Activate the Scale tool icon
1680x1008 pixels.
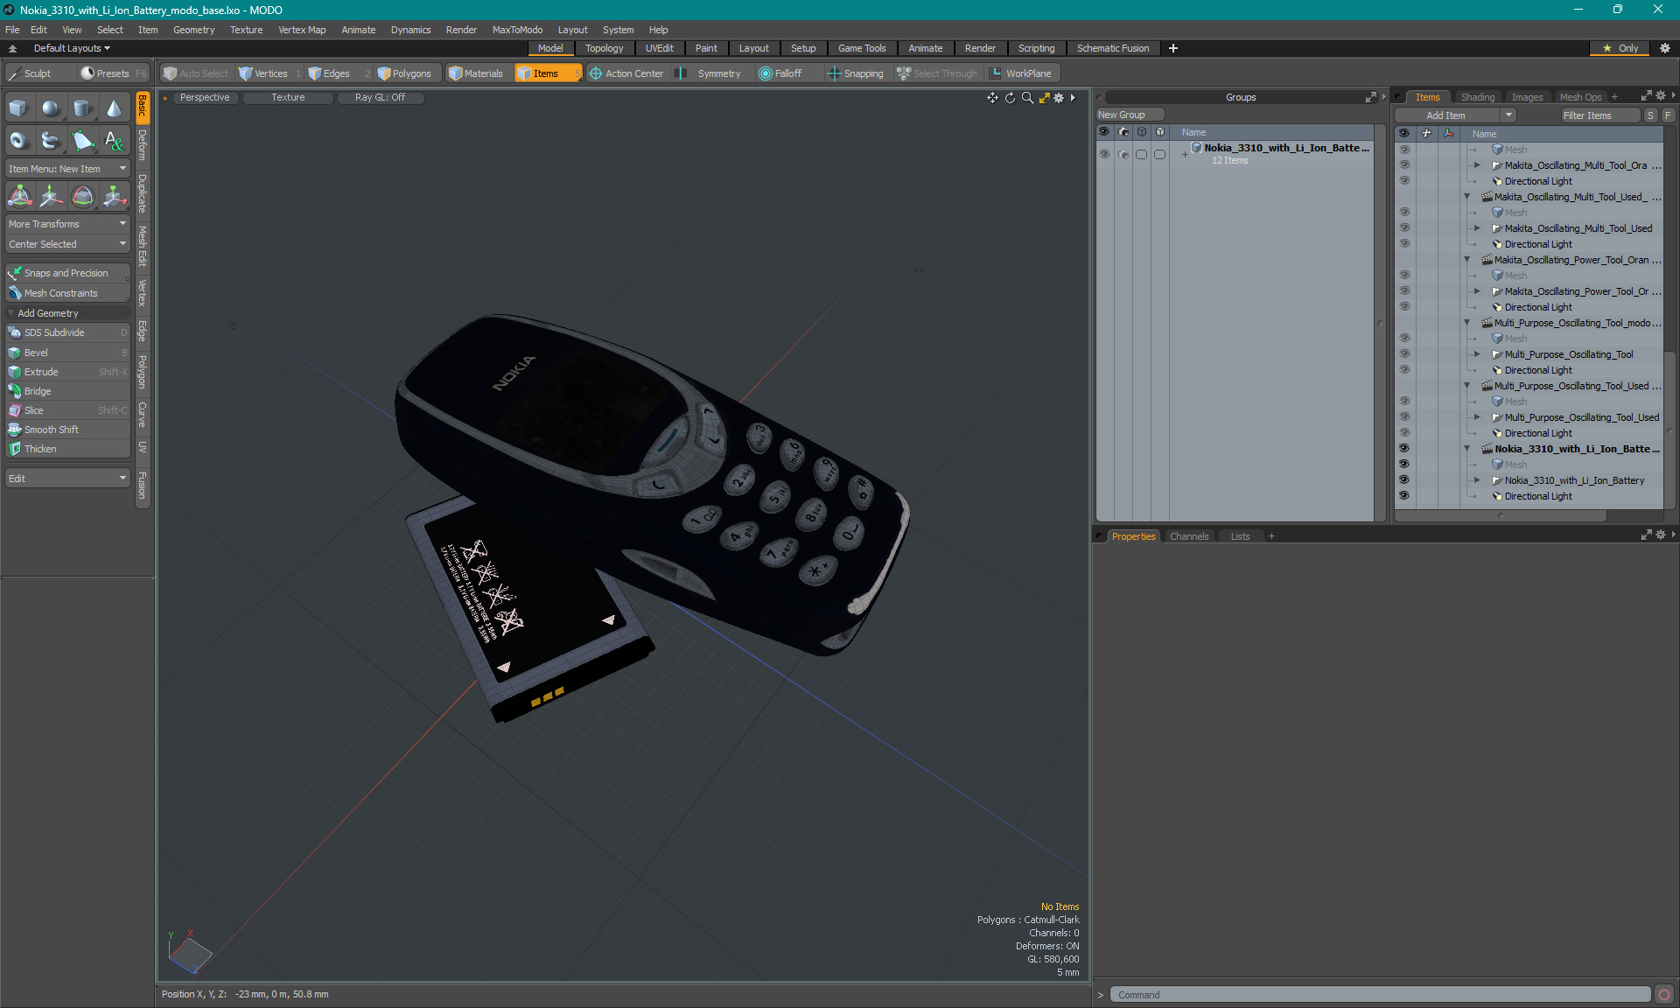[114, 196]
